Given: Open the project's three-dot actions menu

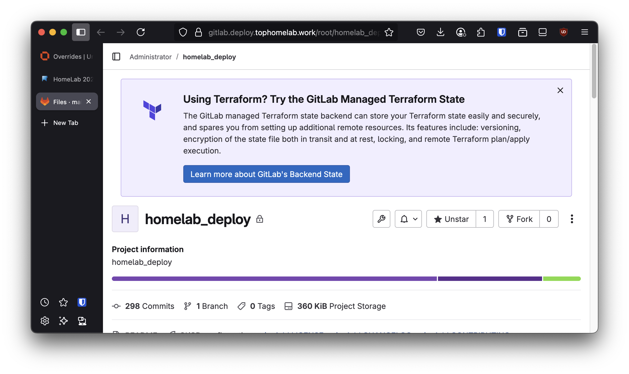Looking at the screenshot, I should point(572,219).
